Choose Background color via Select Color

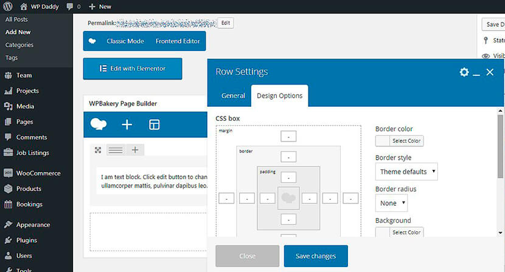pos(399,232)
